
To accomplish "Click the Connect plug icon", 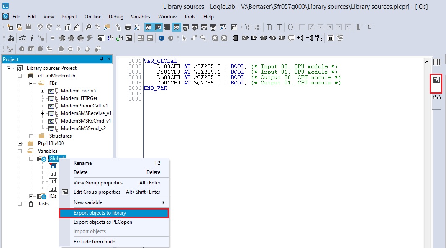I will pos(32,38).
